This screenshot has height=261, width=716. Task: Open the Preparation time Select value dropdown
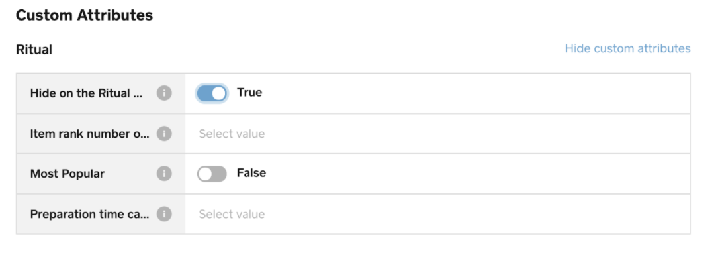coord(437,214)
